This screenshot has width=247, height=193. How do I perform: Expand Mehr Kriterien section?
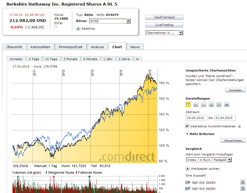point(200,134)
